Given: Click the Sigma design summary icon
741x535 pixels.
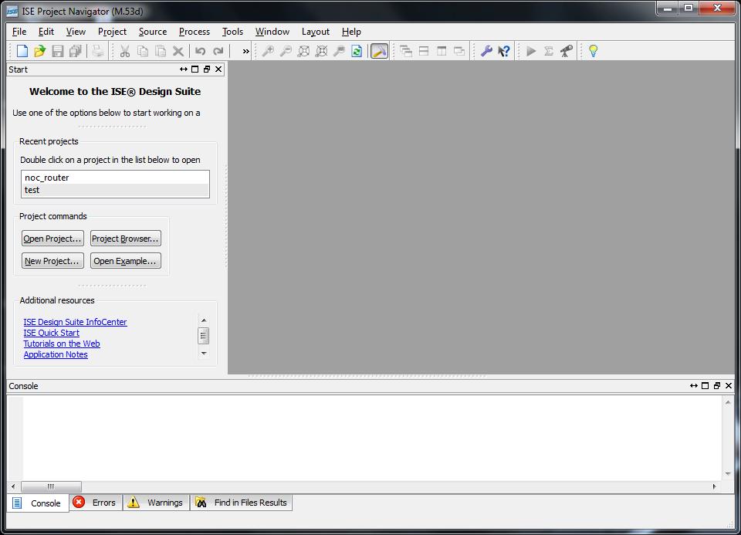Looking at the screenshot, I should (549, 51).
